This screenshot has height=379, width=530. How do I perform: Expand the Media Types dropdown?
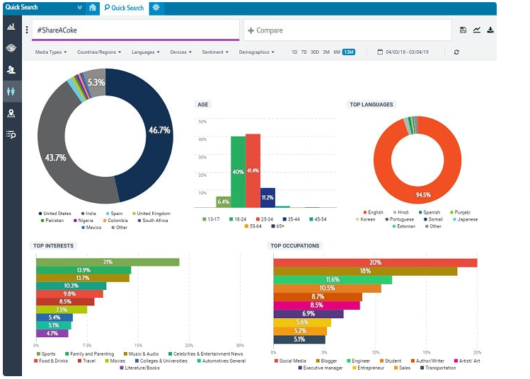pyautogui.click(x=51, y=52)
